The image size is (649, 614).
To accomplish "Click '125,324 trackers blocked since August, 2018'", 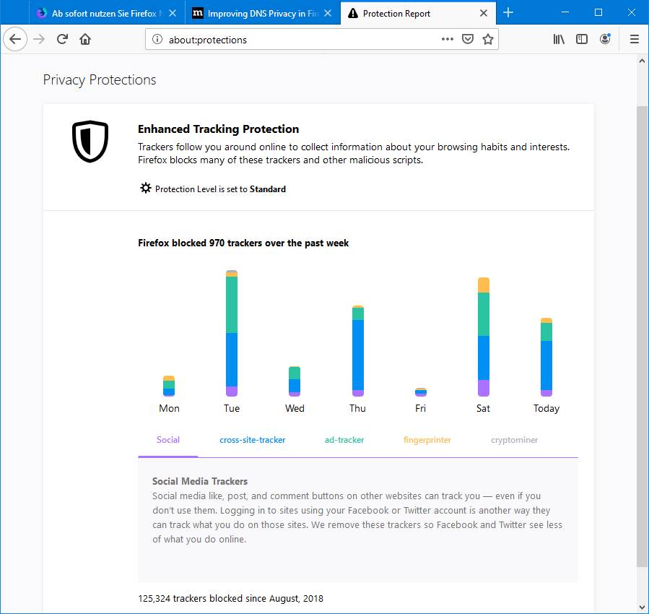I will point(230,598).
